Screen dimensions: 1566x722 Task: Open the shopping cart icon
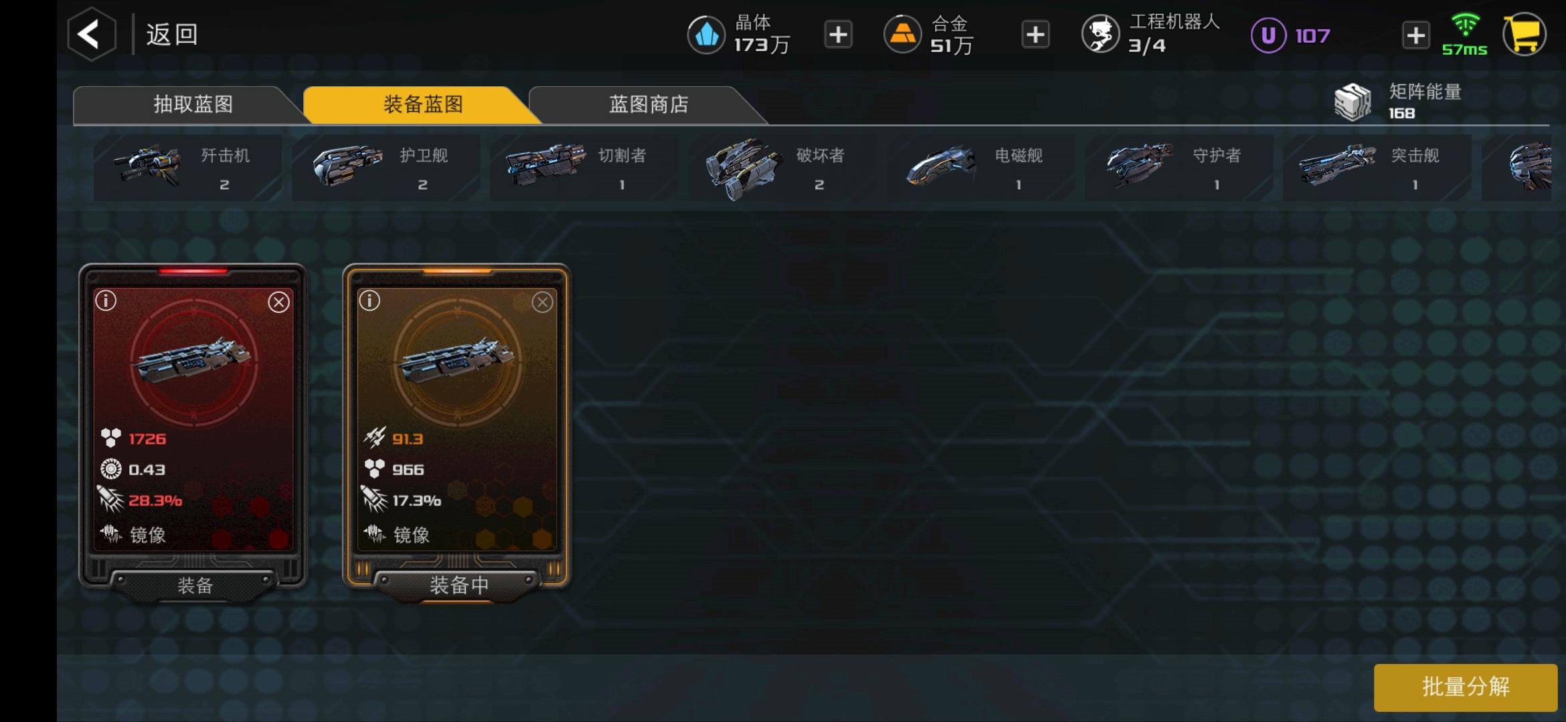coord(1524,35)
